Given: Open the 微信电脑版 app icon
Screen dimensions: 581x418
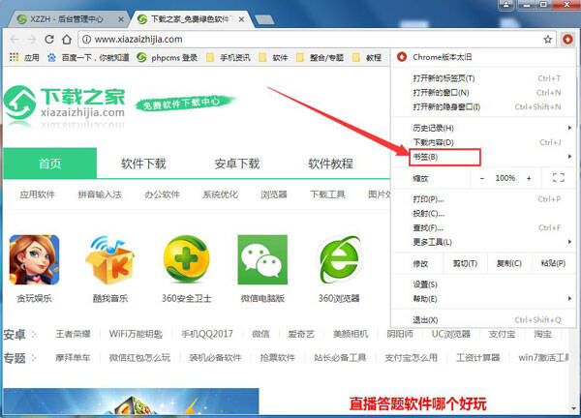Looking at the screenshot, I should 262,260.
